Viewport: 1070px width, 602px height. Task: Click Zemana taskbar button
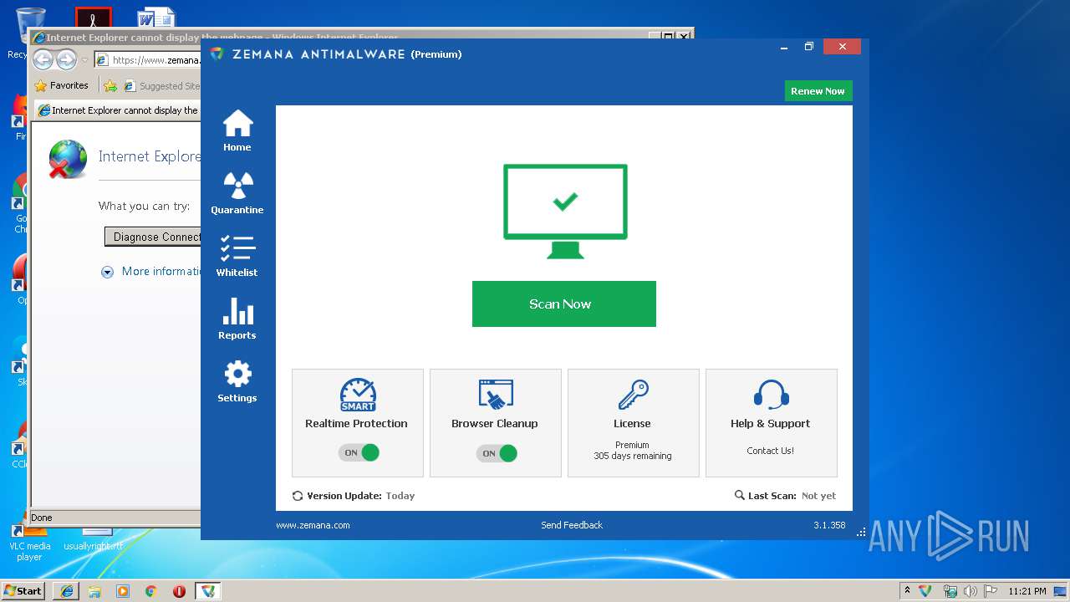tap(207, 591)
